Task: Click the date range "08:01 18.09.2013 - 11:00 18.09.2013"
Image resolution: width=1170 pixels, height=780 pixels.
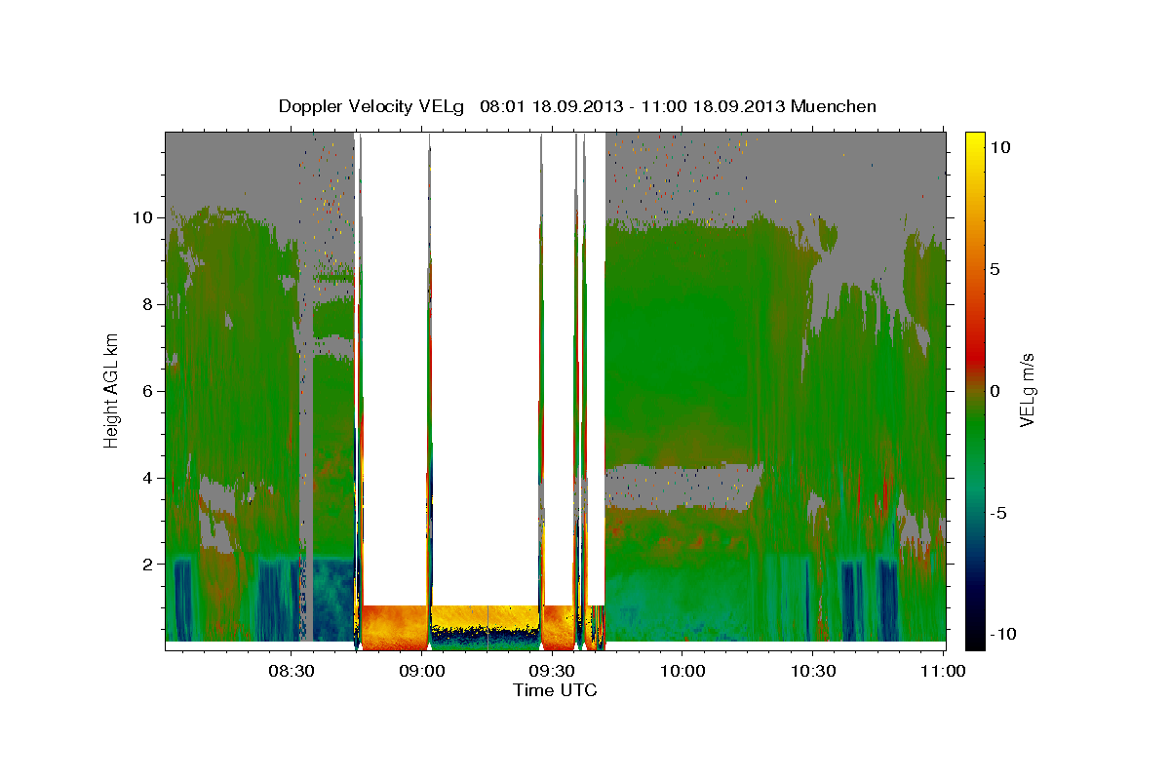Action: coord(634,106)
